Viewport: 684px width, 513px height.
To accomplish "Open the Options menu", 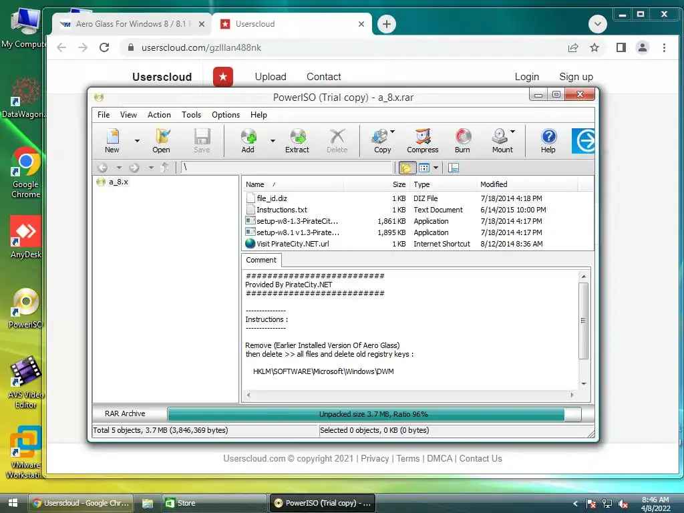I will coord(226,115).
